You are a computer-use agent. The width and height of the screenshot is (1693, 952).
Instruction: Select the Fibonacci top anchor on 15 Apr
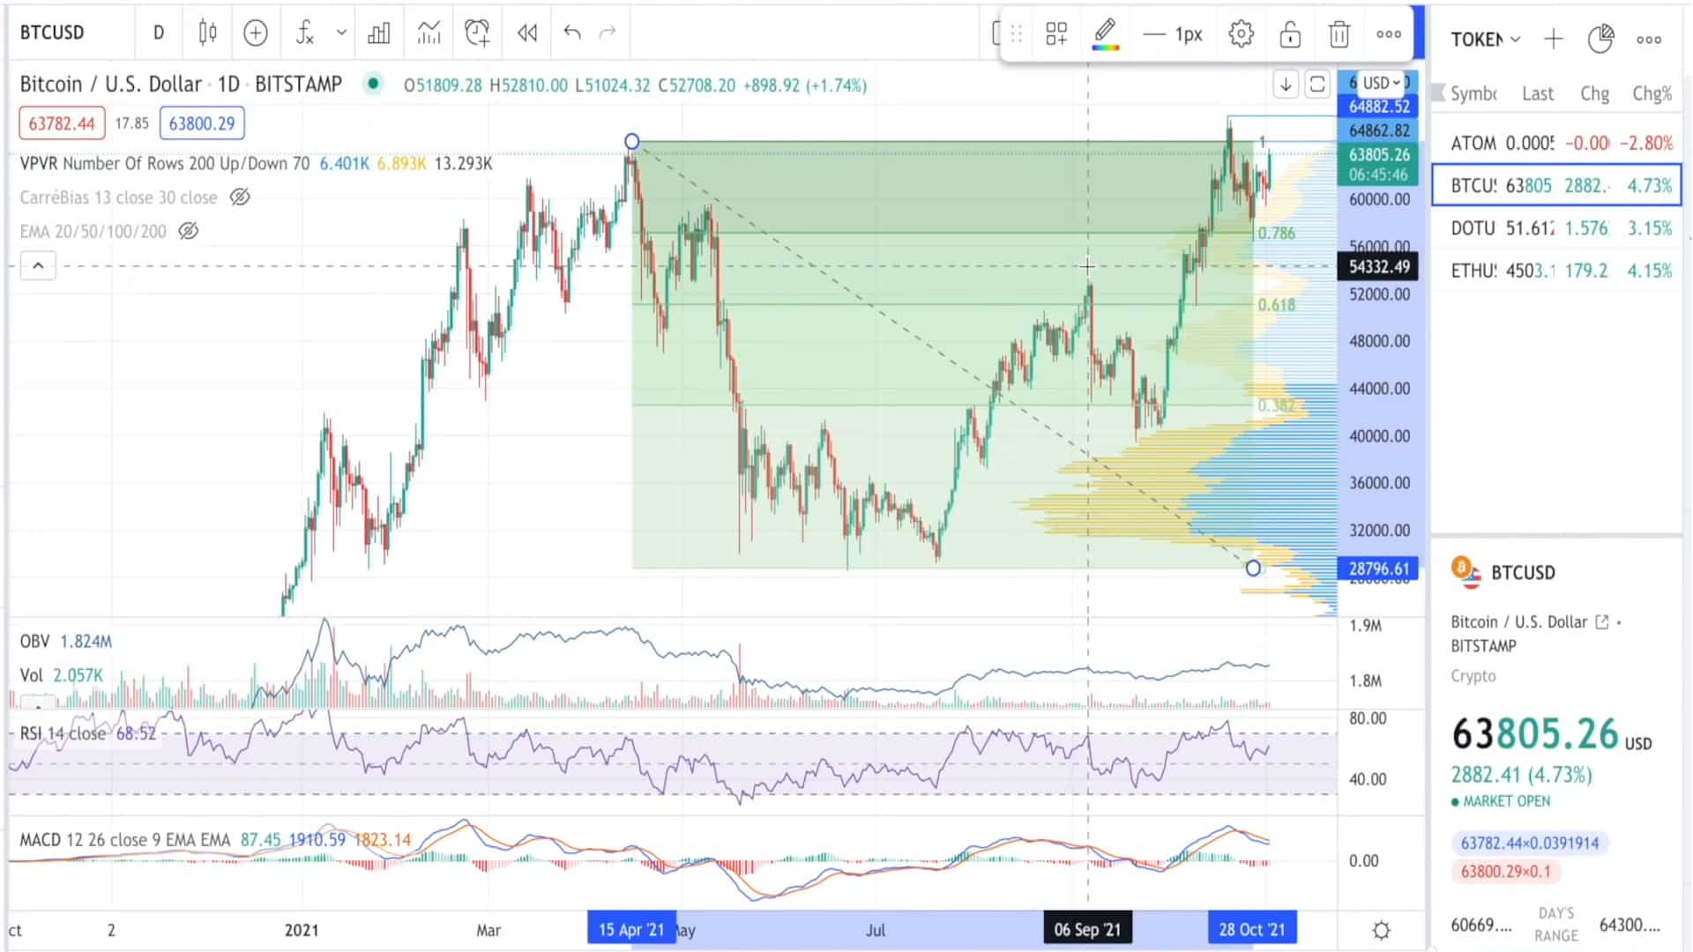tap(631, 141)
